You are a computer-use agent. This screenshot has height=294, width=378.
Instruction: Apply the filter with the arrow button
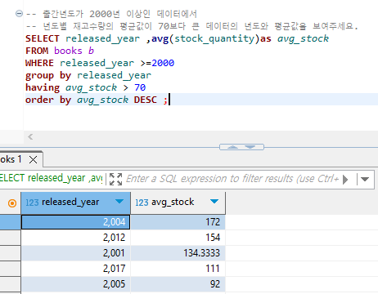345,180
